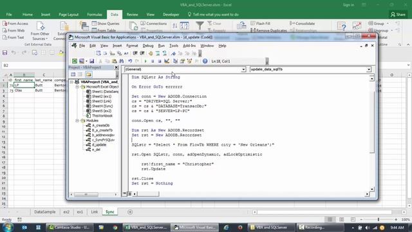This screenshot has width=412, height=232.
Task: Open the Object Browser icon
Action: (x=189, y=61)
